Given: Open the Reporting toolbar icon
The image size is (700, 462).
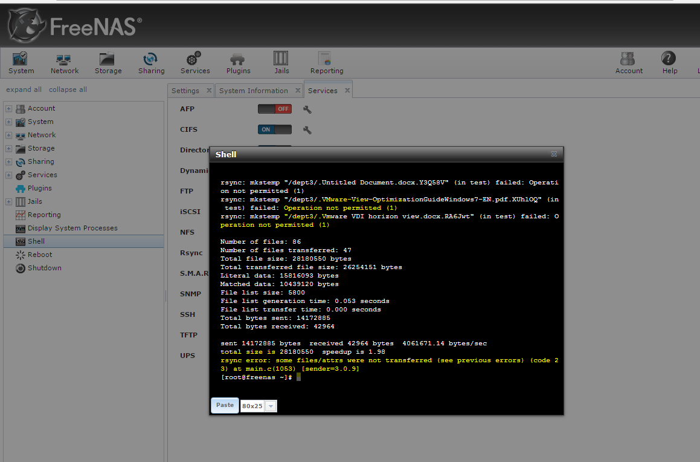Looking at the screenshot, I should pyautogui.click(x=327, y=63).
